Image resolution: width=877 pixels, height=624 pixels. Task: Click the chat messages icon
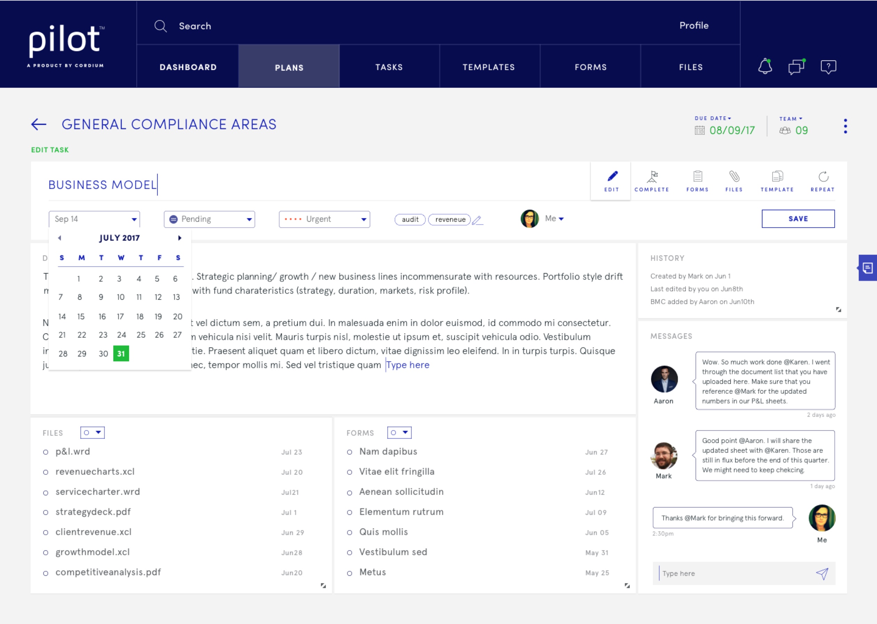point(796,66)
